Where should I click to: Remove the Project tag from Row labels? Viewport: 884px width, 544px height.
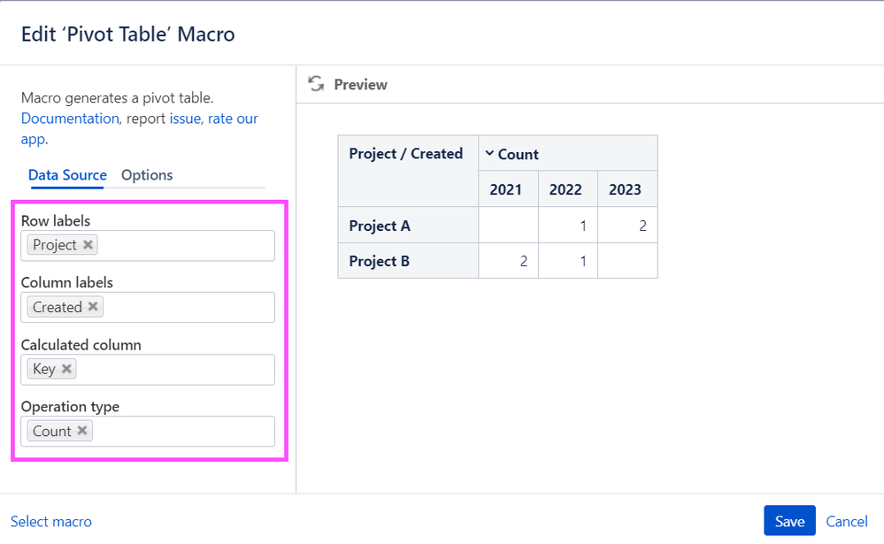[x=88, y=245]
